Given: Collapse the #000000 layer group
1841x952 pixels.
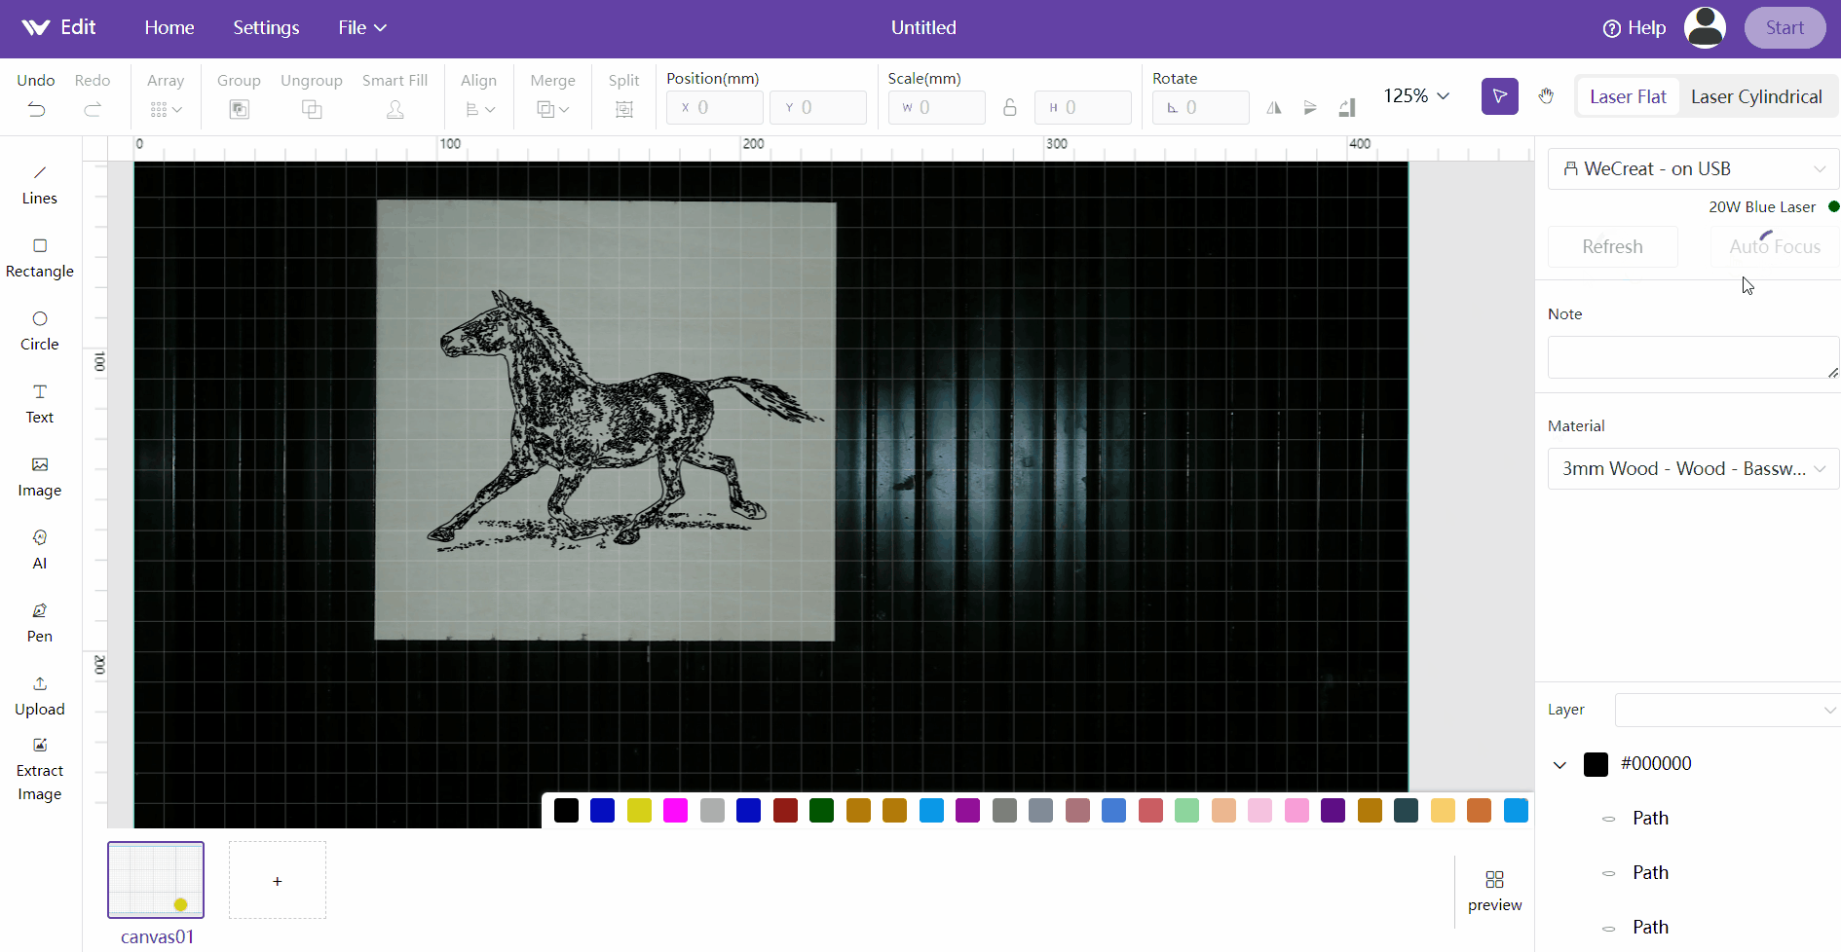Looking at the screenshot, I should tap(1559, 764).
